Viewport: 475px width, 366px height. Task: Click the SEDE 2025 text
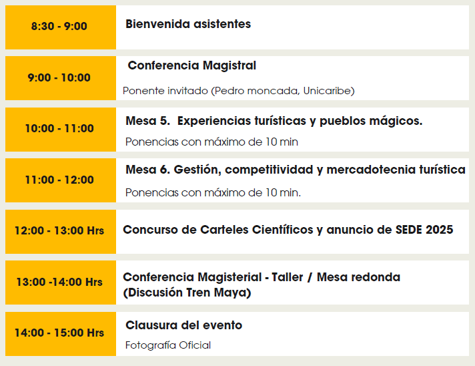coord(424,230)
